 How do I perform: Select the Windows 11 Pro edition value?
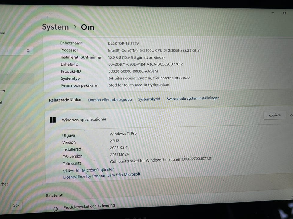(123, 134)
